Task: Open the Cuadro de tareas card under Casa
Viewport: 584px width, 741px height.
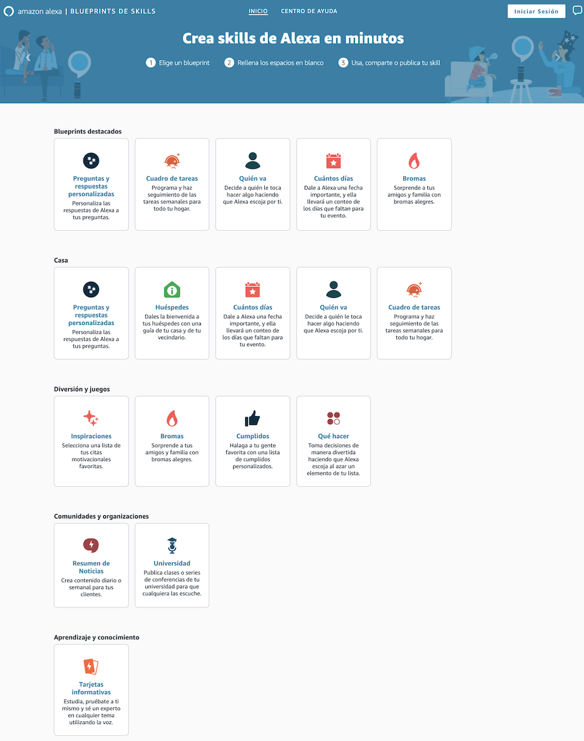Action: [414, 313]
